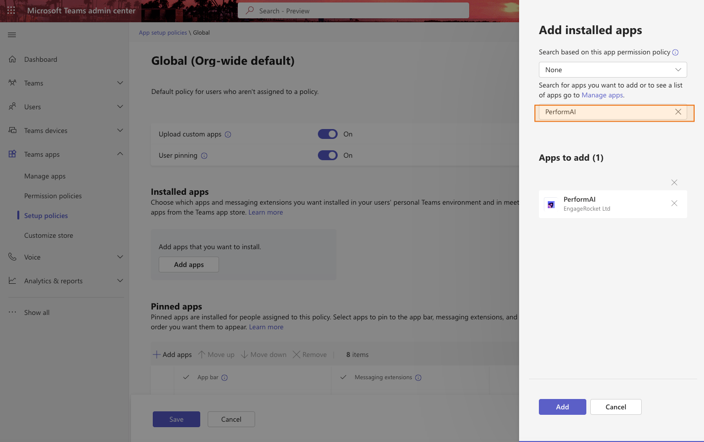Open the Manage apps link in panel

click(x=602, y=95)
